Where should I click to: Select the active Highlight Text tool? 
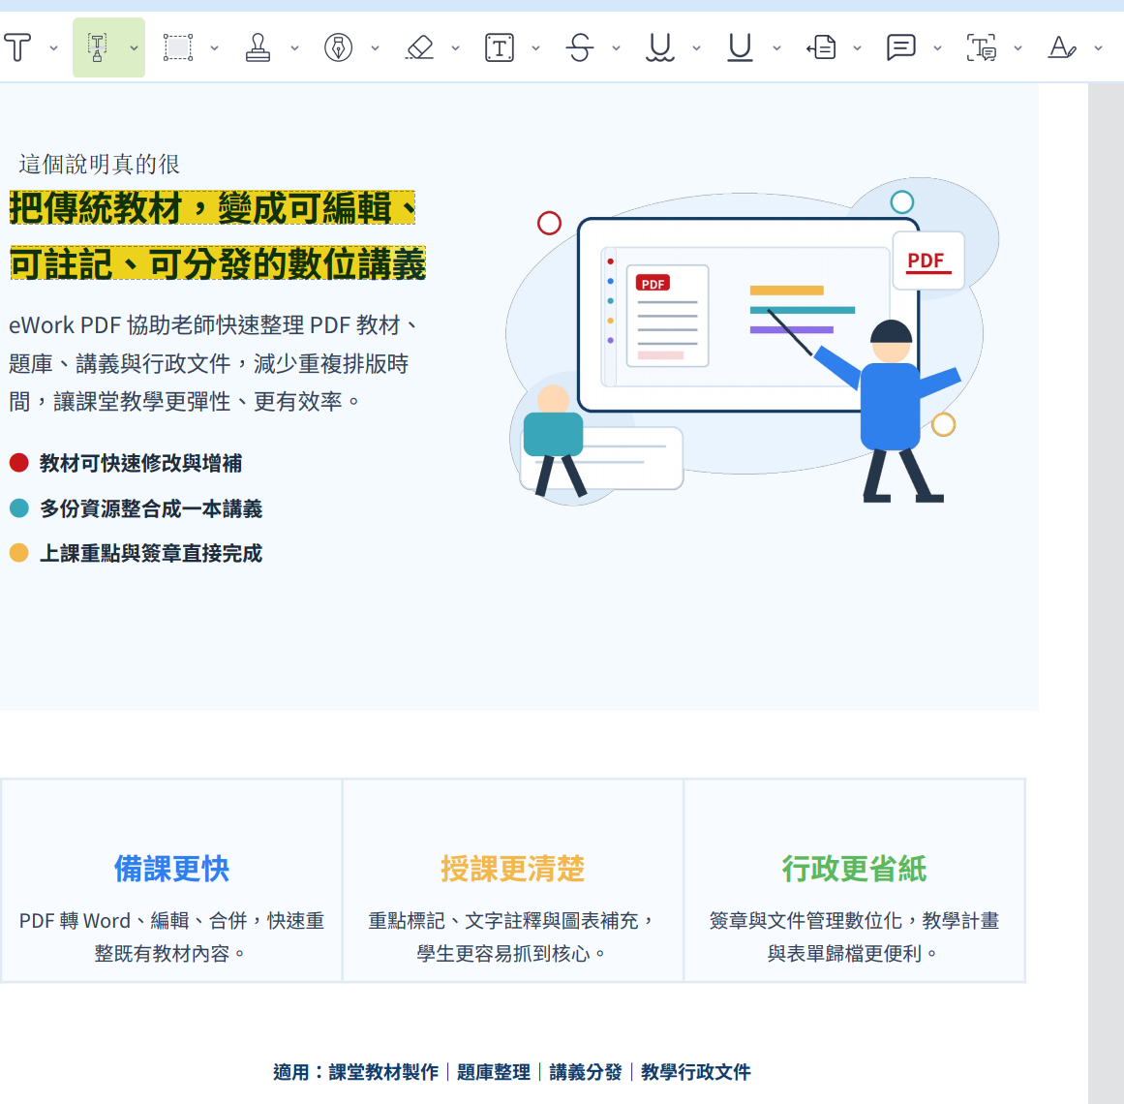98,48
